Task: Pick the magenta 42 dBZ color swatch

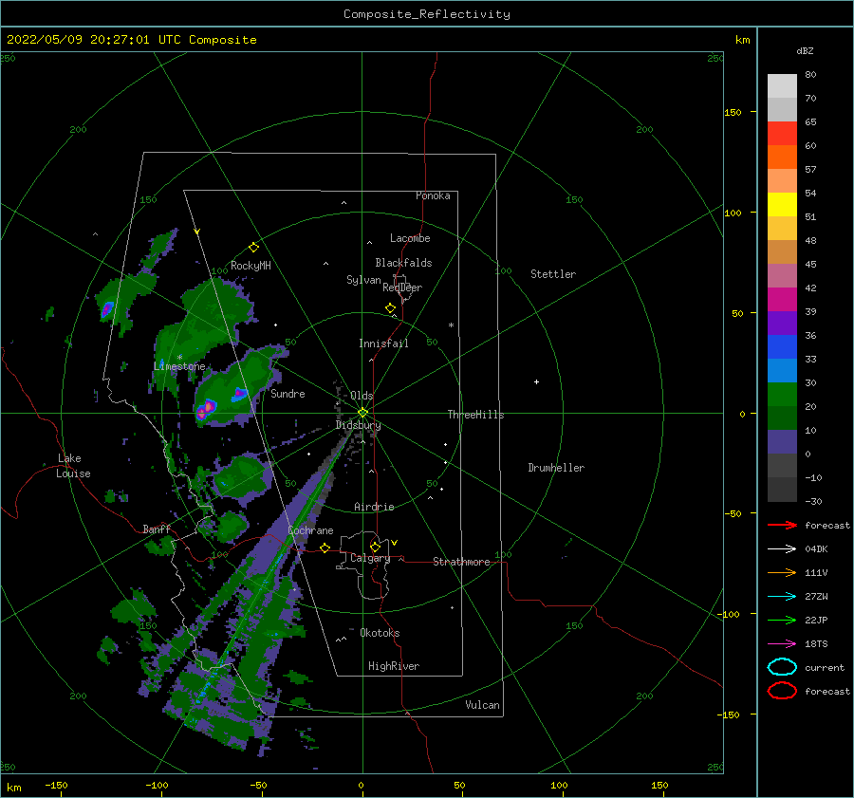Action: point(782,299)
